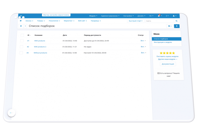Open status dropdown for With products
Image resolution: width=198 pixels, height=131 pixels.
point(143,41)
